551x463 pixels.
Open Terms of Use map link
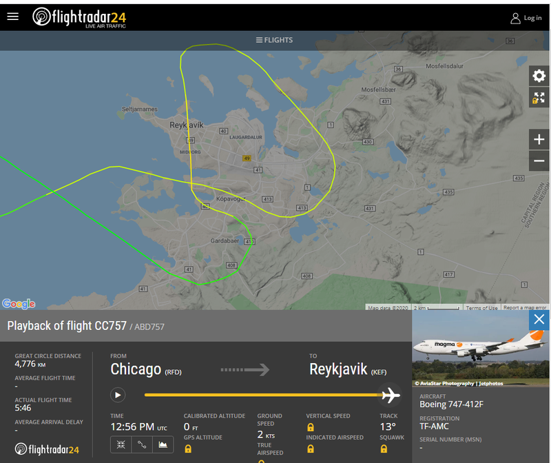click(x=481, y=307)
